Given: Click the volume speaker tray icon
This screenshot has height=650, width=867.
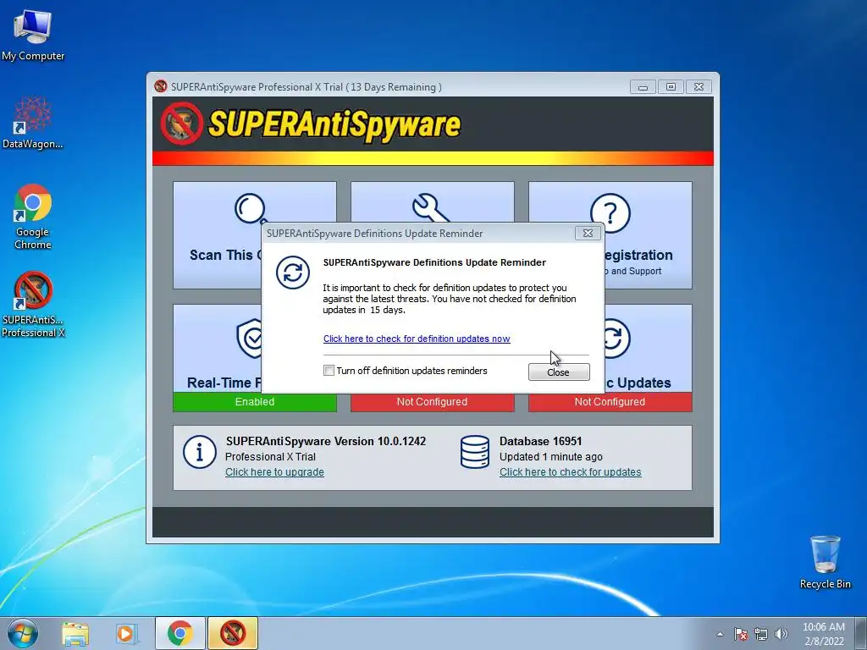Looking at the screenshot, I should click(781, 634).
